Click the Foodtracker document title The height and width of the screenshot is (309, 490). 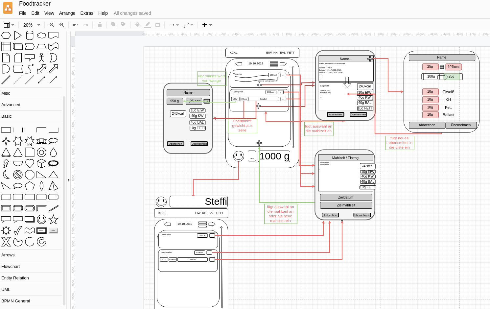pos(35,4)
